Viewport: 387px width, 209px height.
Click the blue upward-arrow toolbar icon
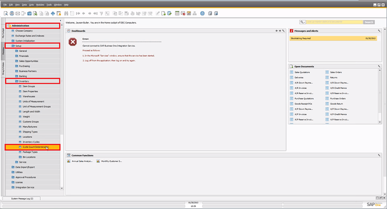click(x=53, y=14)
